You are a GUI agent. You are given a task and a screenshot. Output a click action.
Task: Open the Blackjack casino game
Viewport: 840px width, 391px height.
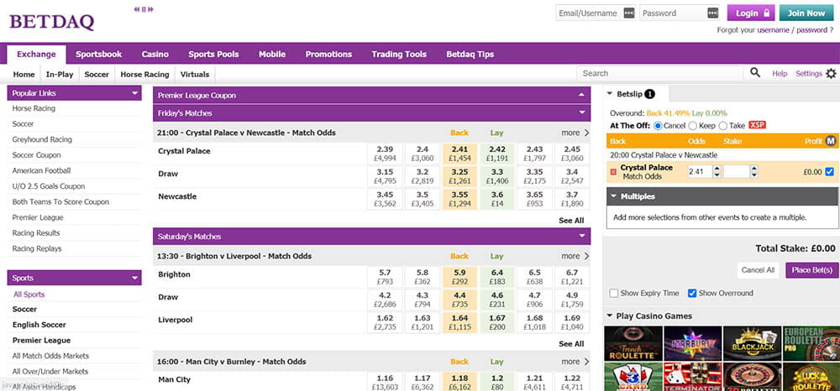751,344
